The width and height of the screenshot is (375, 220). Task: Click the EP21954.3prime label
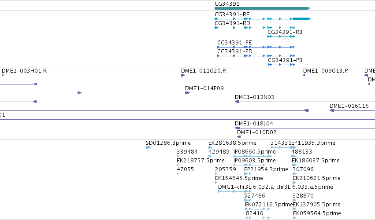coord(266,169)
